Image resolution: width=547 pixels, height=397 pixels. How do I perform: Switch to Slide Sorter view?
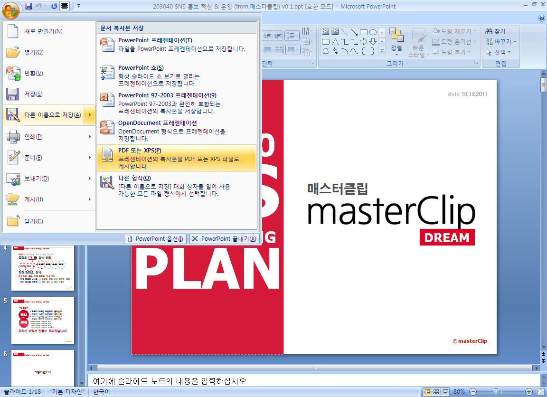[x=436, y=392]
